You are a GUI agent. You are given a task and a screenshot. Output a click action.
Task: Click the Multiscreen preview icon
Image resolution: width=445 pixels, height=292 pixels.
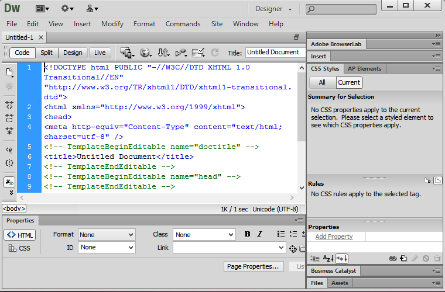pyautogui.click(x=127, y=53)
